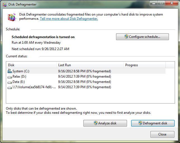
Task: Click Volume last run 9/14/2012 7:39 PM cell
Action: (85, 87)
